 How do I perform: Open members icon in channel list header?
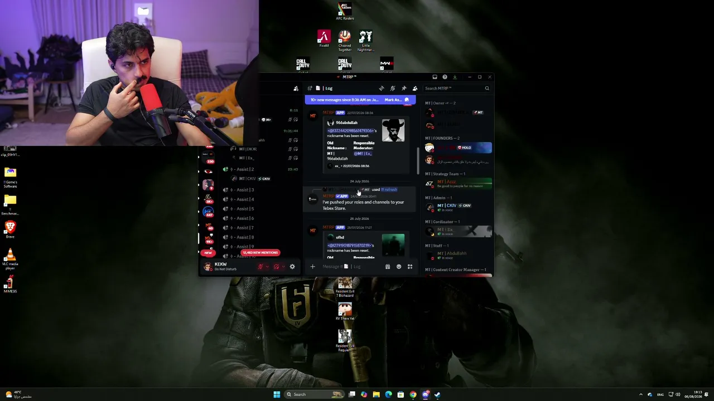point(296,88)
